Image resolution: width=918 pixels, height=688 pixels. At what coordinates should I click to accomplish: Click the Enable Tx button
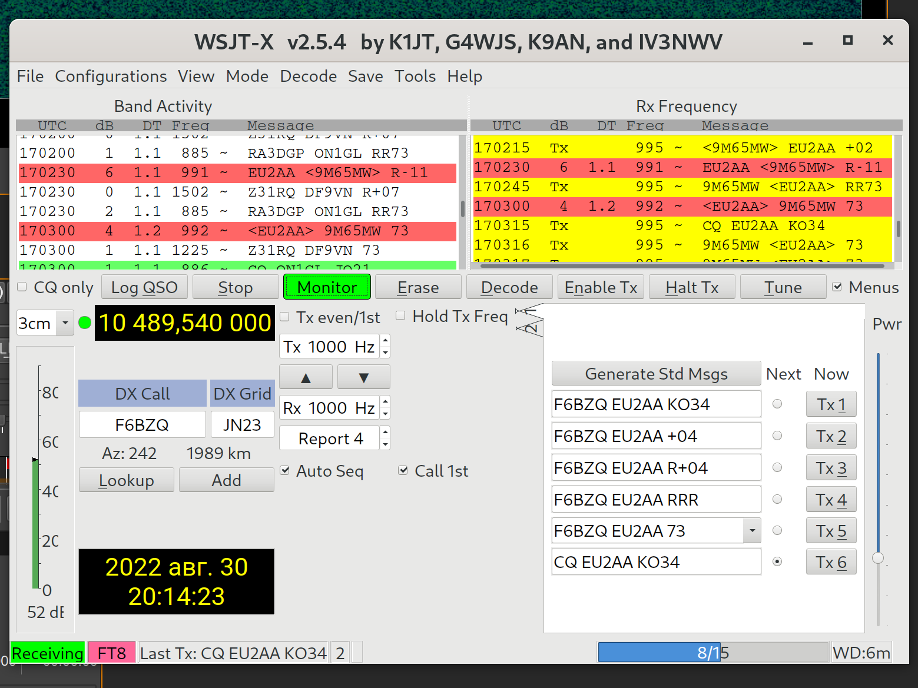601,287
